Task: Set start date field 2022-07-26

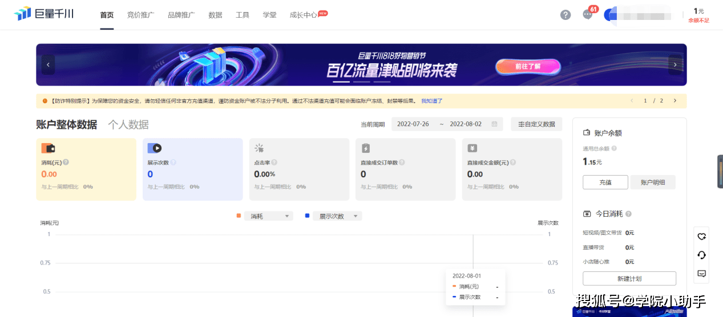Action: [x=413, y=124]
